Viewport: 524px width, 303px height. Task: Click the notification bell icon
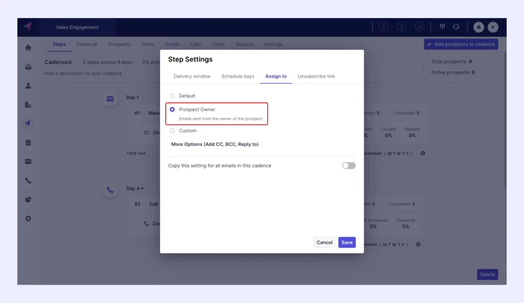(478, 27)
